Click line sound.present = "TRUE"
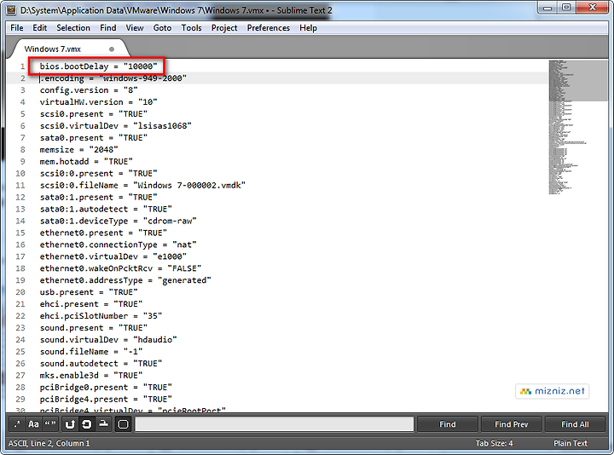 (x=94, y=328)
